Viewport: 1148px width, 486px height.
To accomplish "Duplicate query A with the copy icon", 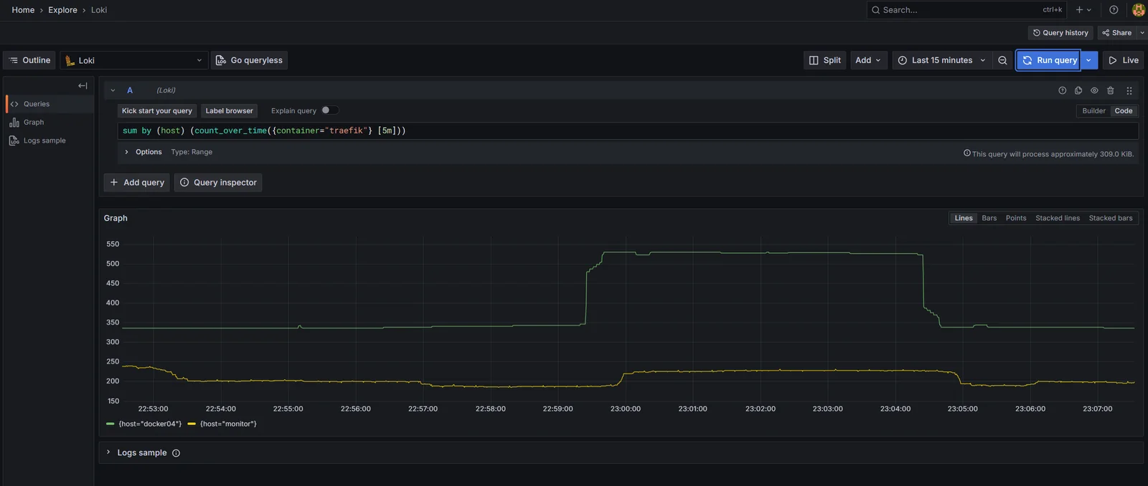I will [x=1078, y=90].
